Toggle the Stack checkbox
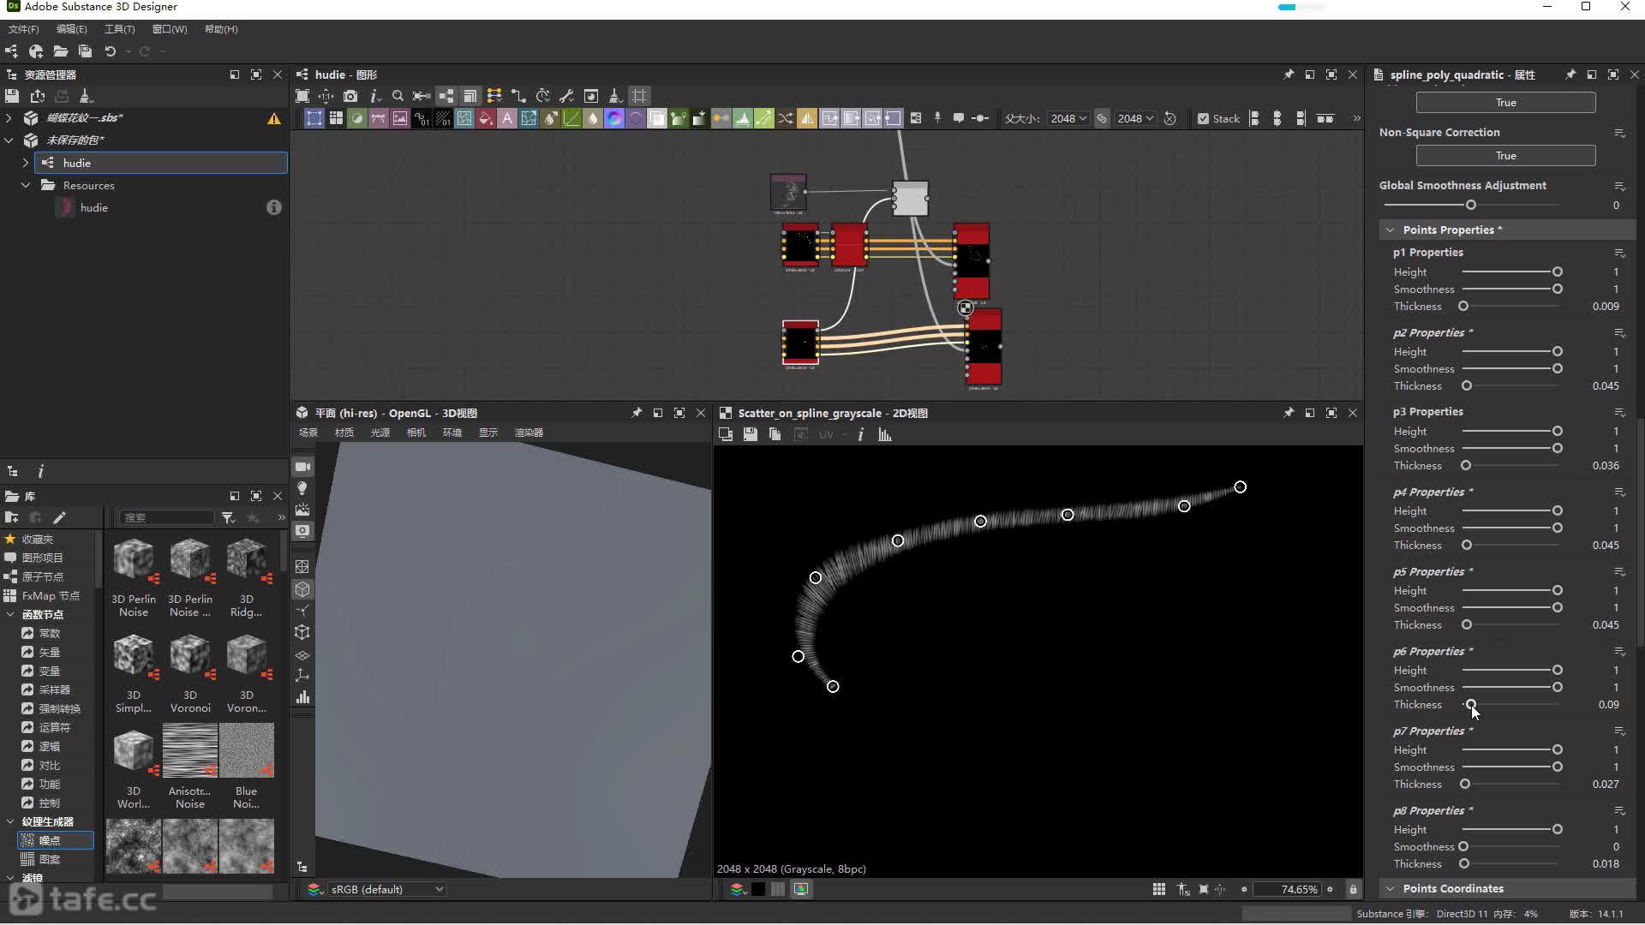This screenshot has width=1645, height=925. (1203, 119)
